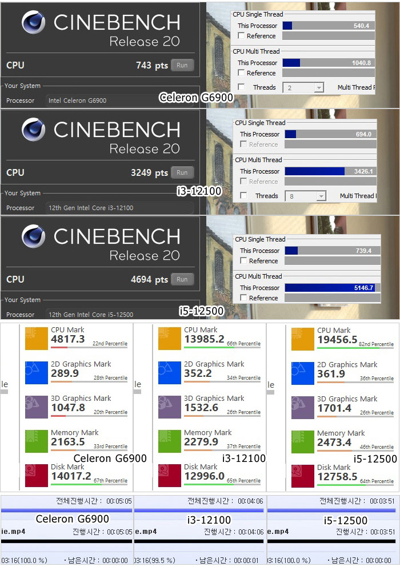Image resolution: width=400 pixels, height=567 pixels.
Task: Click purple 3D Graphics Mark icon beside 1701.4
Action: [x=303, y=408]
